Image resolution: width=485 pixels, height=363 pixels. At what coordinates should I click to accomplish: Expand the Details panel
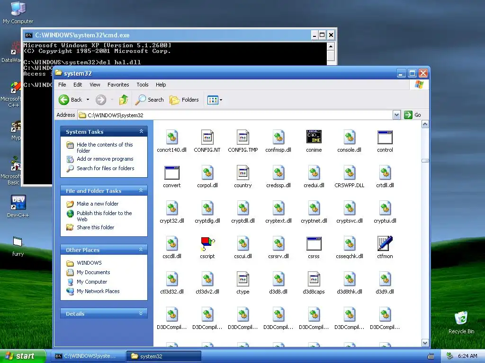(x=141, y=313)
